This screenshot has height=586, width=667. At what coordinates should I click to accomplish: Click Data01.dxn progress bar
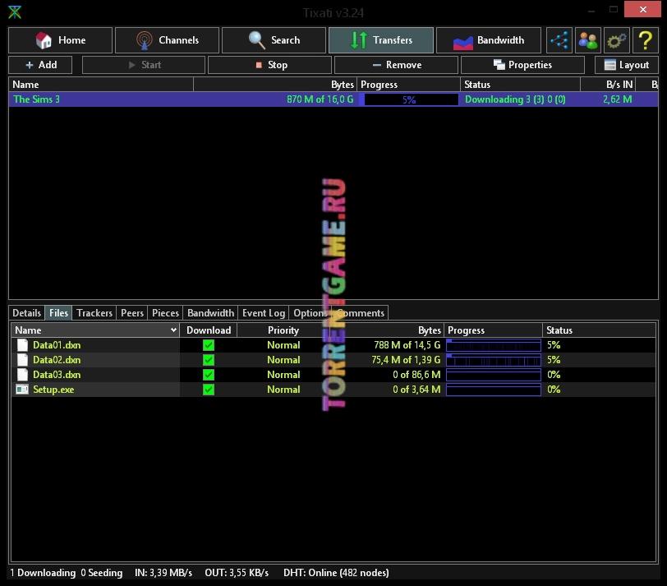pyautogui.click(x=494, y=345)
